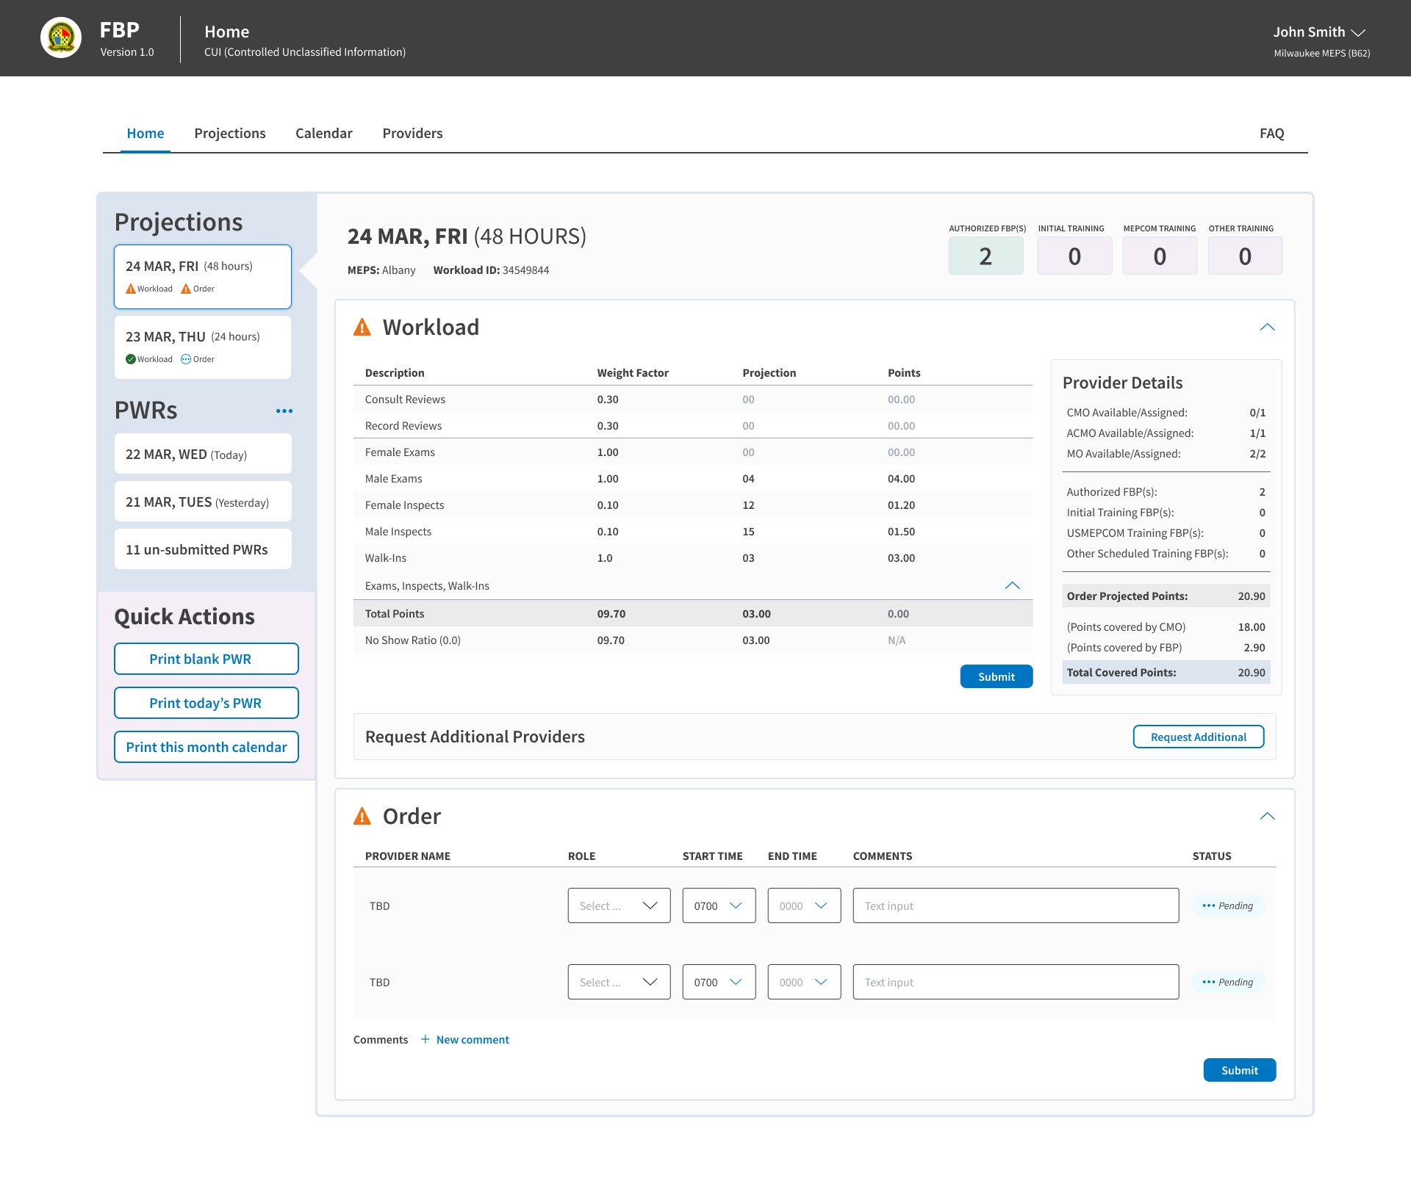Click Print today's PWR button
Viewport: 1411px width, 1197px height.
[207, 703]
